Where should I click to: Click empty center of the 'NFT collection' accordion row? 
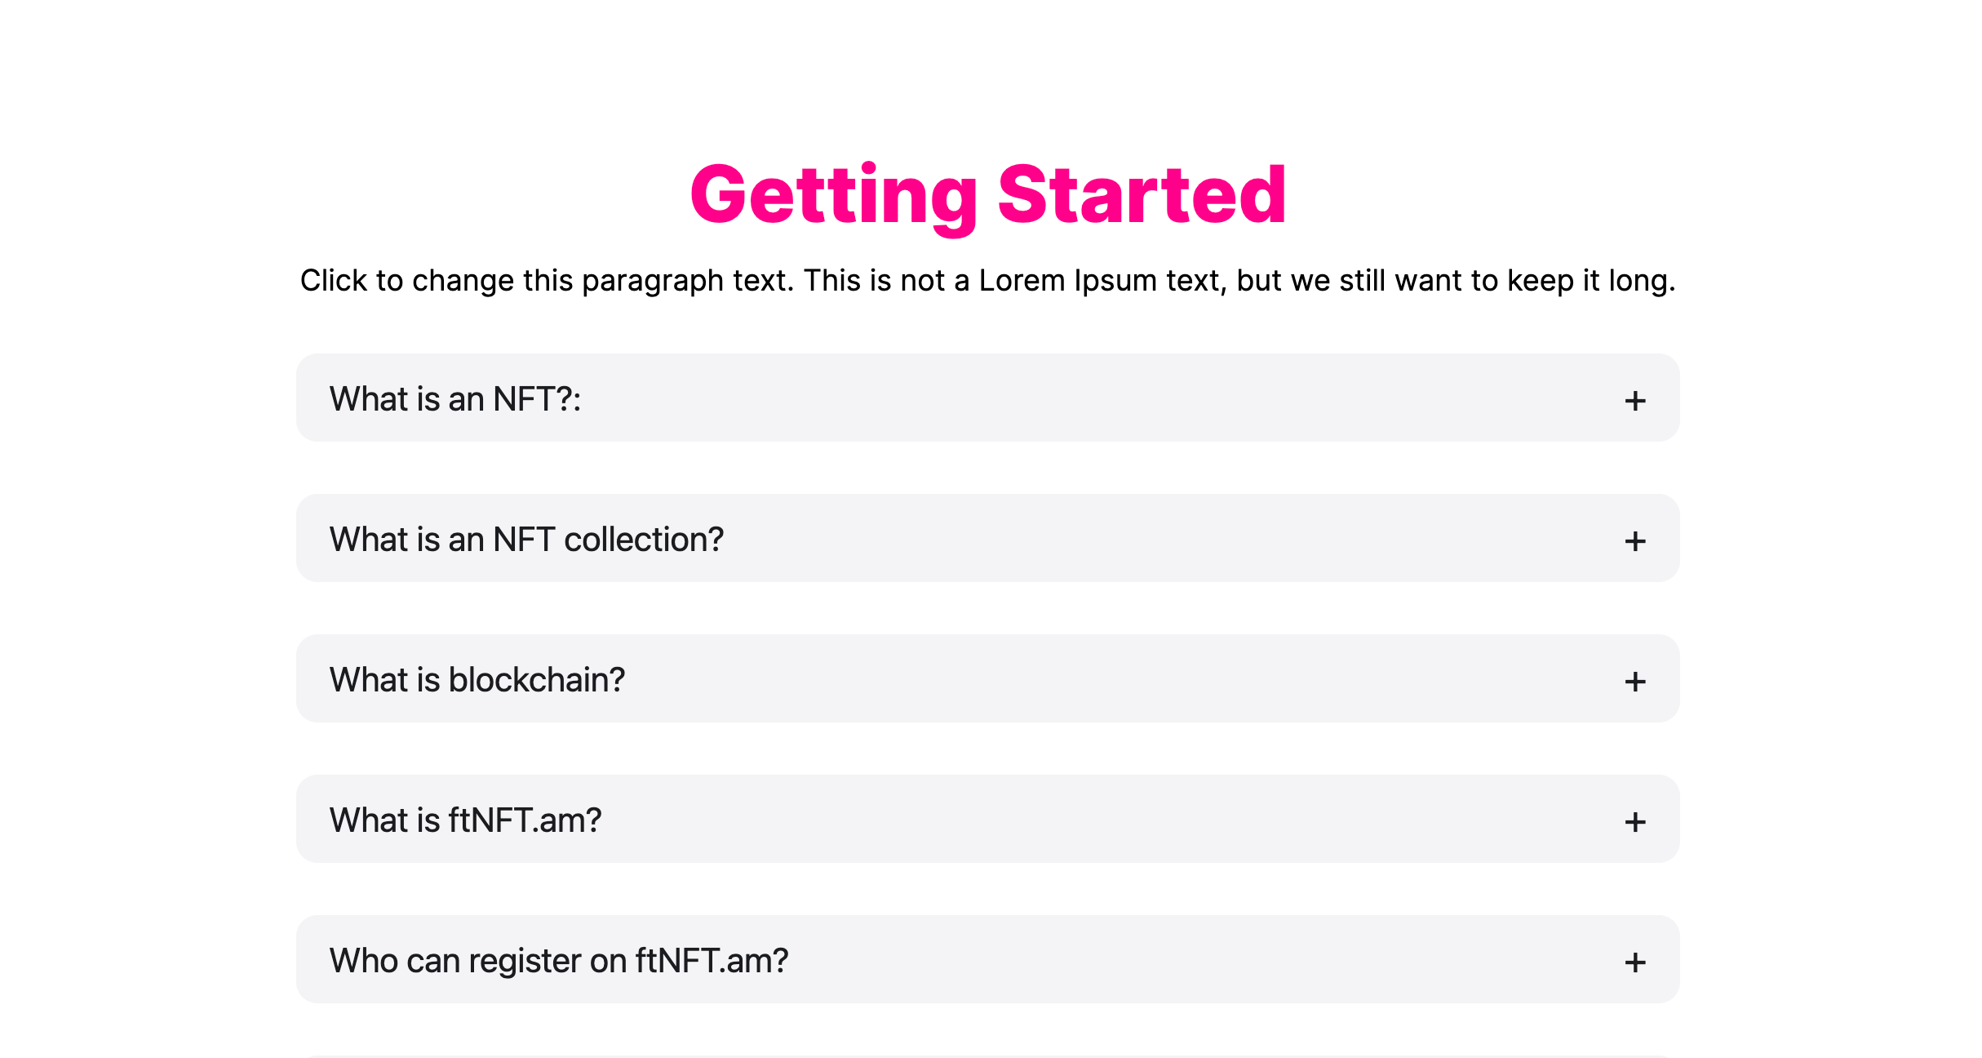pos(987,538)
